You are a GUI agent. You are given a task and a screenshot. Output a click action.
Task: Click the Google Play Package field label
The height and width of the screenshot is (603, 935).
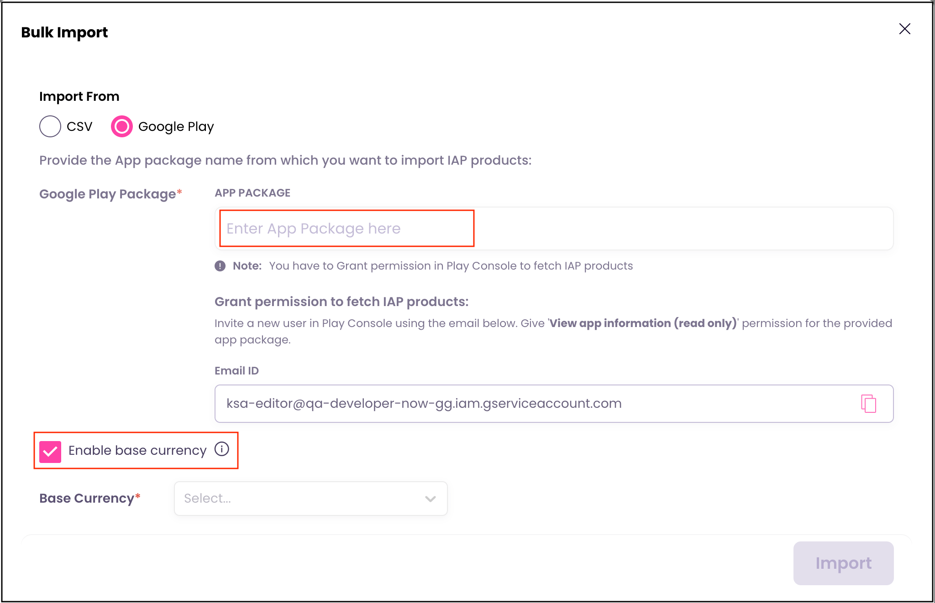point(108,194)
